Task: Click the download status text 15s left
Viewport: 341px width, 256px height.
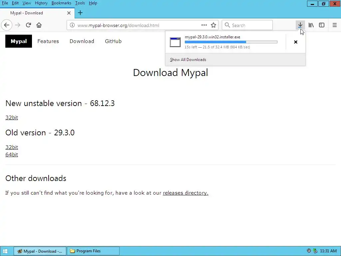Action: pos(217,47)
